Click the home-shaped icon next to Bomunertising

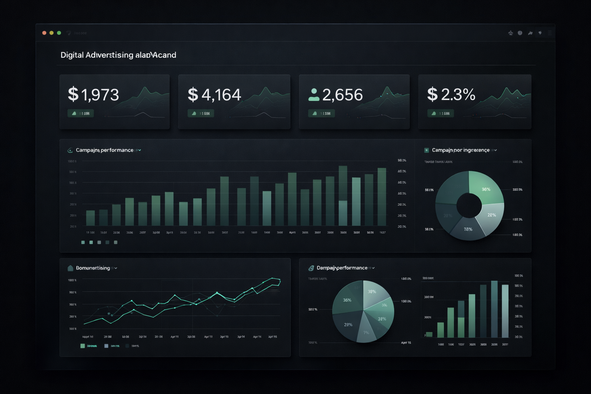(x=70, y=268)
